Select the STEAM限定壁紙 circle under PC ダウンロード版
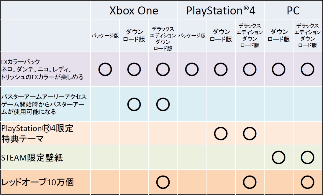The height and width of the screenshot is (195, 323). tap(278, 158)
